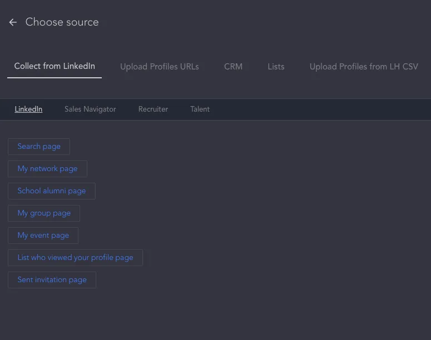Click the back arrow next to Choose source
This screenshot has height=340, width=431.
point(13,22)
